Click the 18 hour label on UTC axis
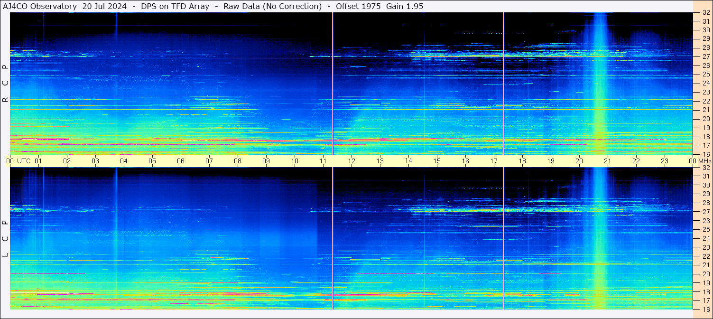713x319 pixels. coord(522,161)
